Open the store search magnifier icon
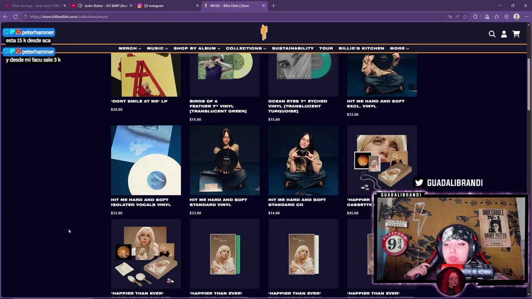Screen dimensions: 532x299 tap(492, 34)
